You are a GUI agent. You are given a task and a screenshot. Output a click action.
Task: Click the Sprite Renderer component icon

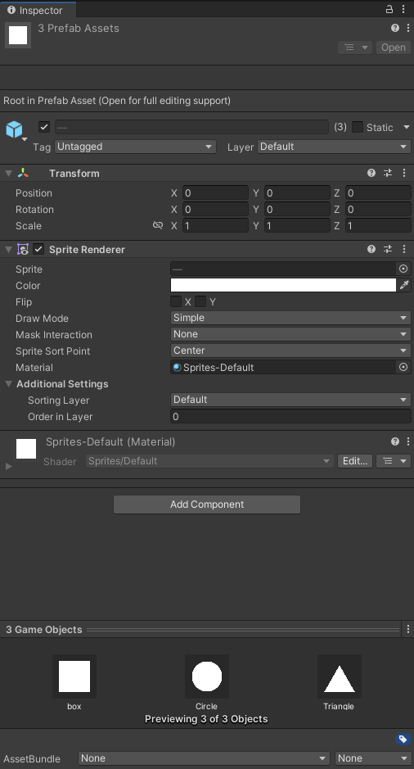coord(23,249)
